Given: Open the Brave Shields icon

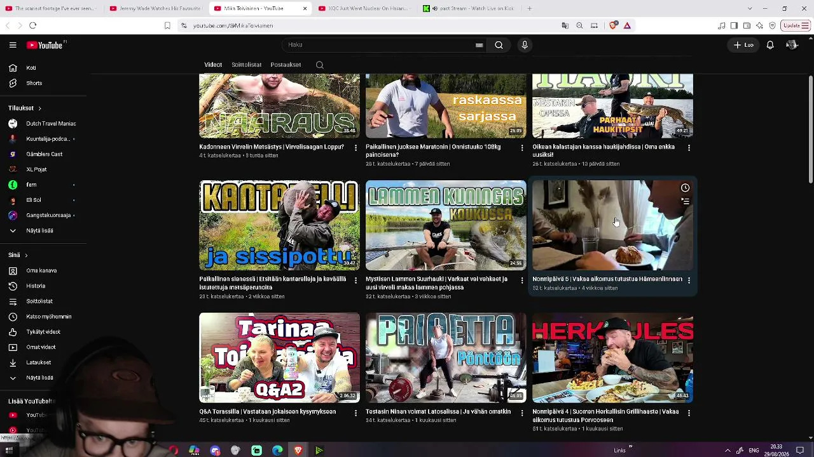Looking at the screenshot, I should point(613,25).
